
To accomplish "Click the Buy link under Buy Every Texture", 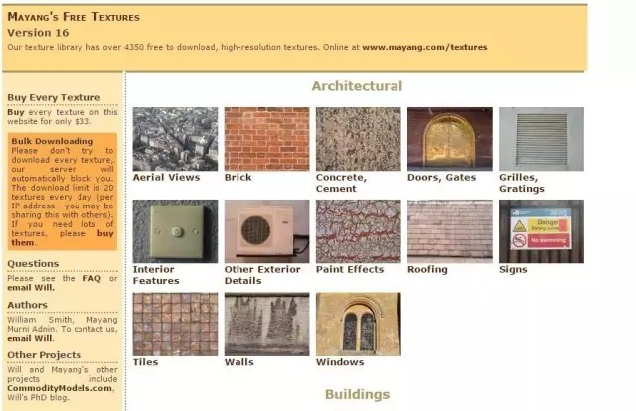I will tap(16, 112).
